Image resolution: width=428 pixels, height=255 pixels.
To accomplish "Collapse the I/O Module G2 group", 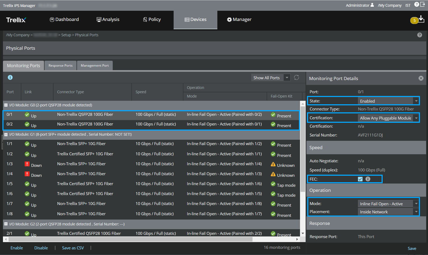I will pyautogui.click(x=6, y=224).
